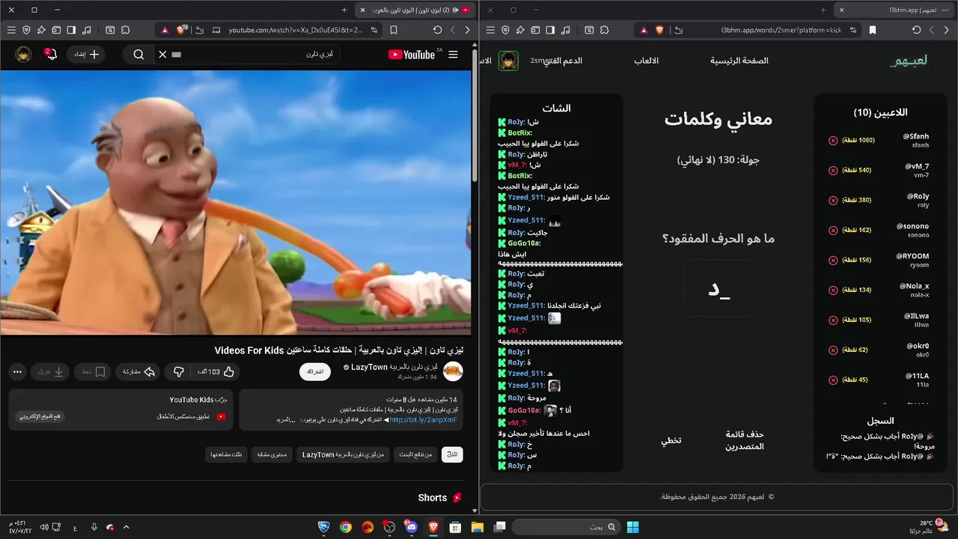Close the ليزي تاون YouTube tab
The width and height of the screenshot is (958, 539).
(x=362, y=10)
